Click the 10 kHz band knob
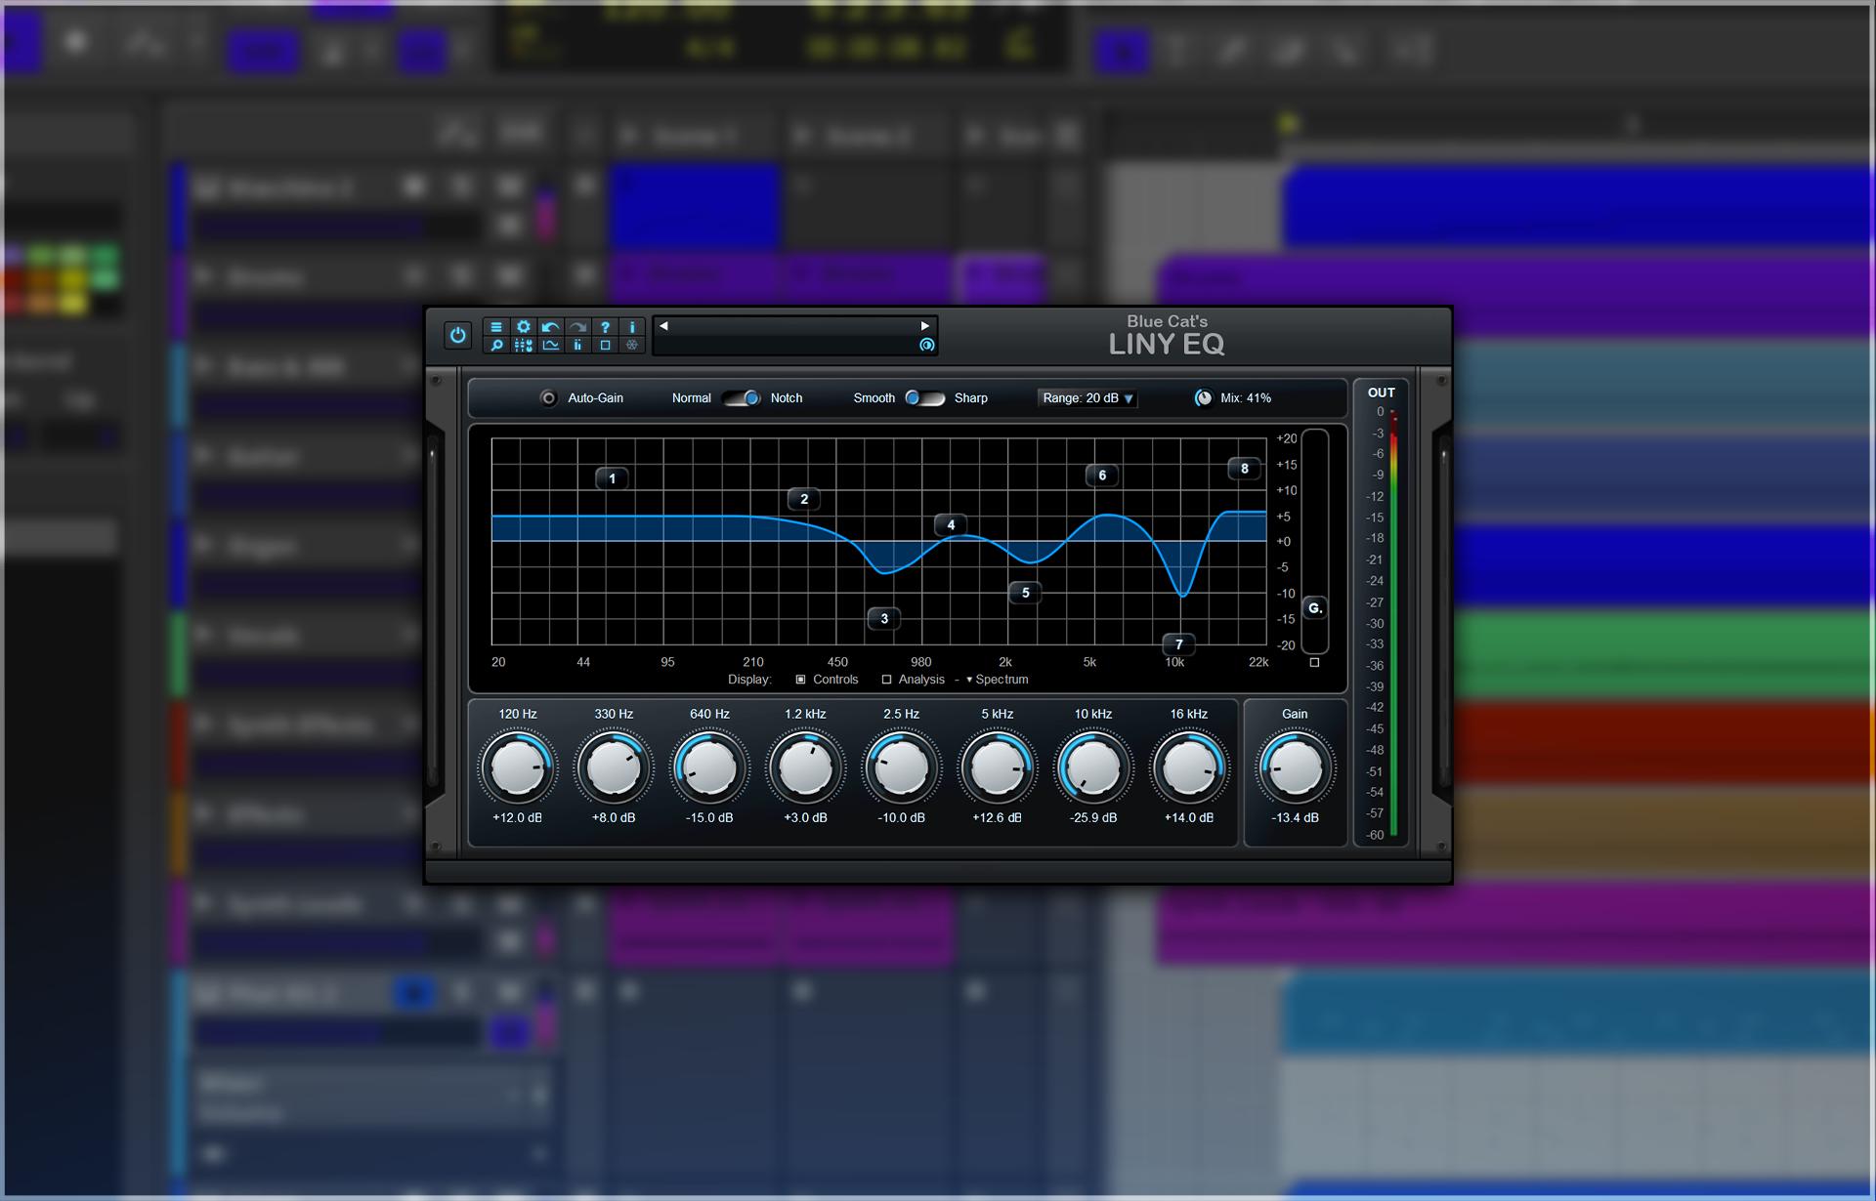Image resolution: width=1876 pixels, height=1201 pixels. tap(1093, 768)
